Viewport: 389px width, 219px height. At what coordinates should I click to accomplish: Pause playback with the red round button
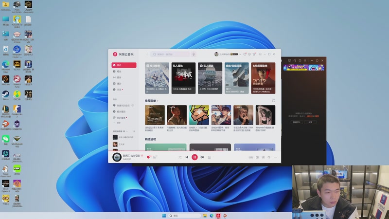click(194, 157)
